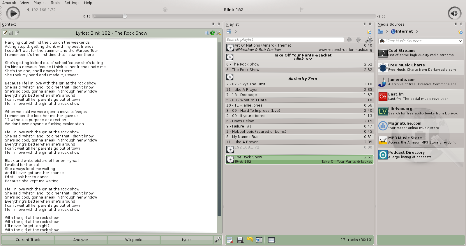
Task: Switch to the Analyzer applet
Action: pos(81,240)
